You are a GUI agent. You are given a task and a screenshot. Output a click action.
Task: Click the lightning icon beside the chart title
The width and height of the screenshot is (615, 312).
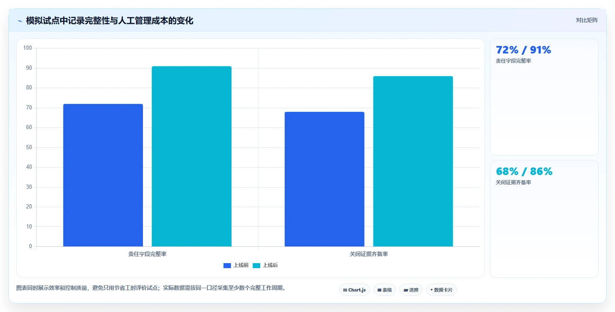(x=20, y=21)
